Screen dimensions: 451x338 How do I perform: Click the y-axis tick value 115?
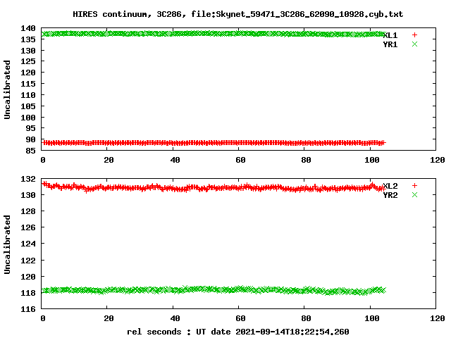click(28, 84)
